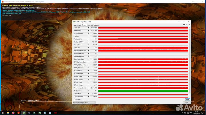Click the GPU-Z screenshot camera icon

[x=184, y=25]
